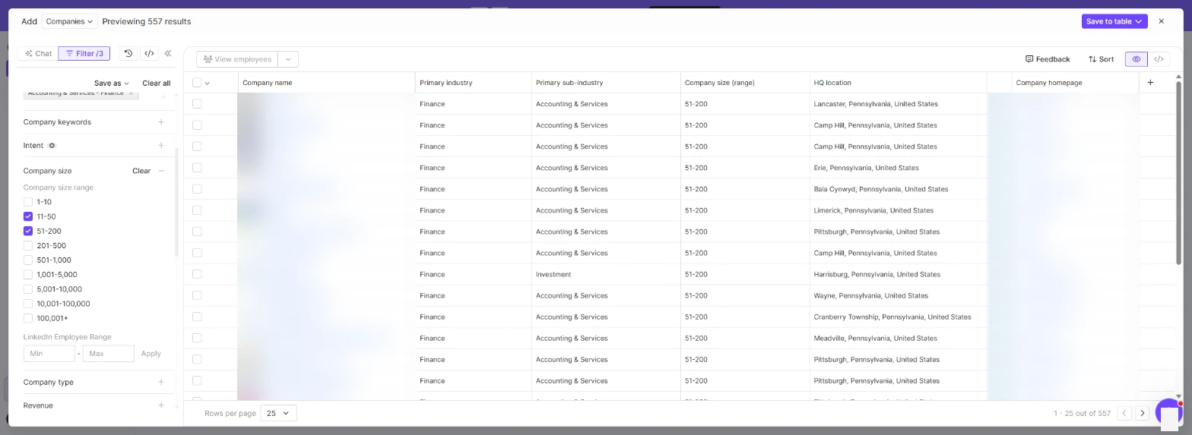Switch to the Filter tab
Viewport: 1192px width, 435px height.
click(x=84, y=53)
